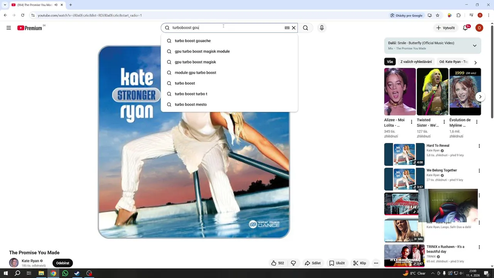Click the Vytvořit create button

click(x=445, y=28)
